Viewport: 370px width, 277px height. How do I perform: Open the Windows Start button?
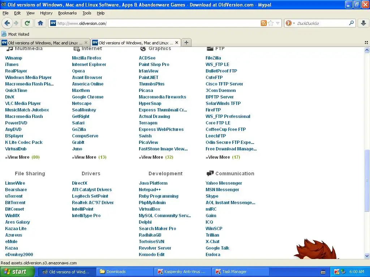(x=17, y=272)
